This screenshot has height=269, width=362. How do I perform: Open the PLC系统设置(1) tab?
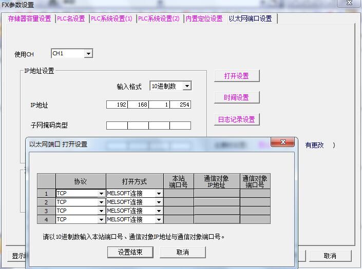(x=111, y=19)
